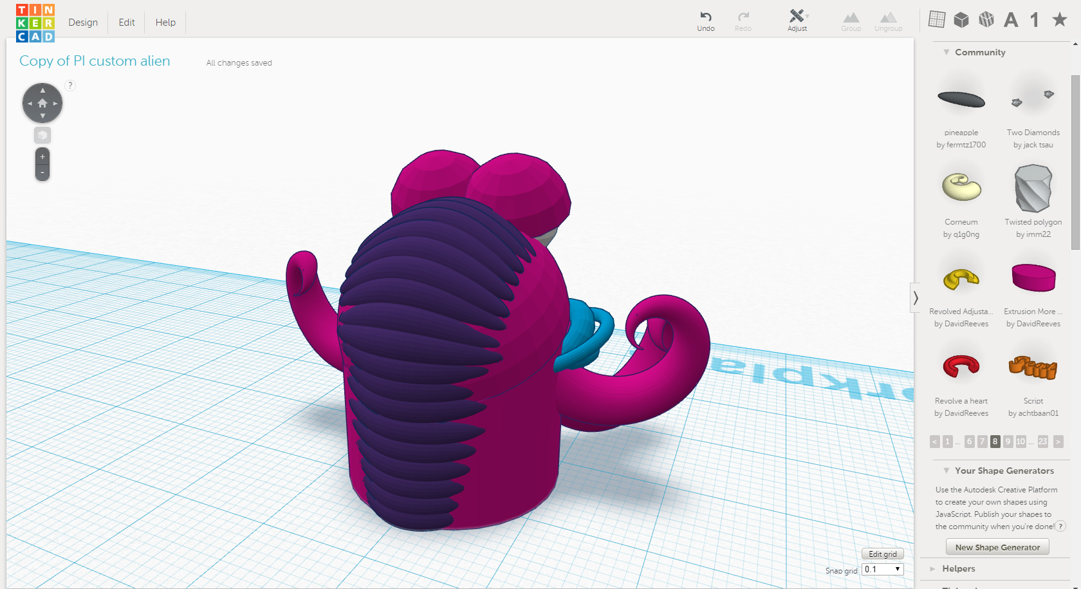The width and height of the screenshot is (1081, 589).
Task: Open the Help menu
Action: click(165, 23)
